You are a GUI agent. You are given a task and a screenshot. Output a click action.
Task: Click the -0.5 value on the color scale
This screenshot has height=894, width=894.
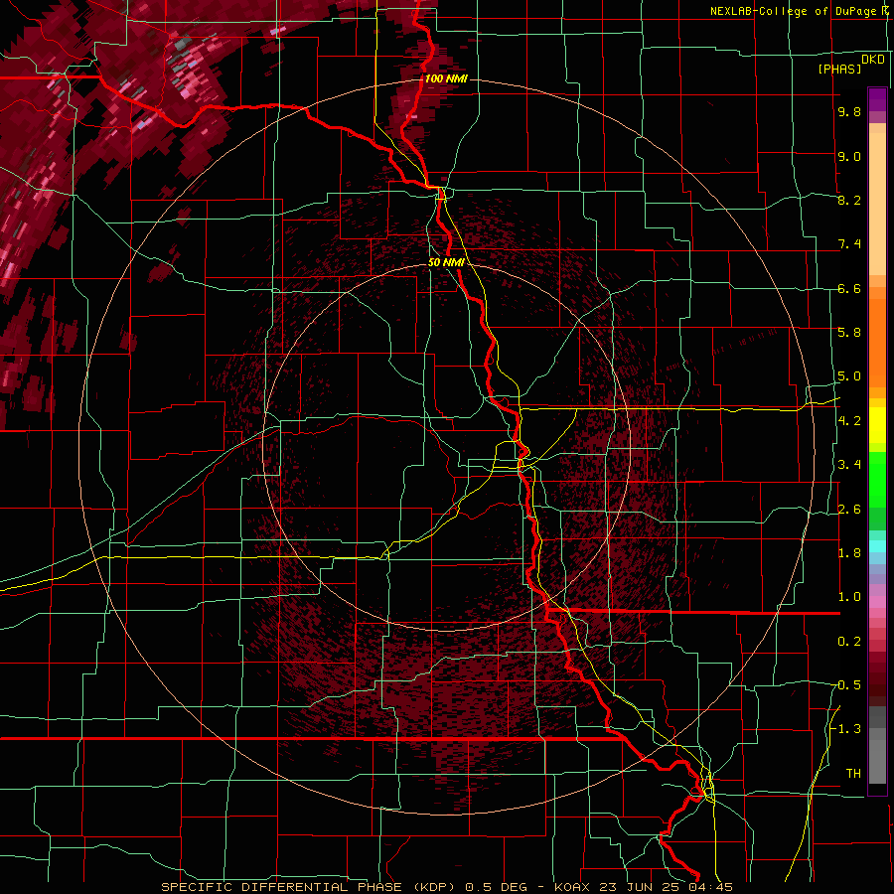[845, 684]
